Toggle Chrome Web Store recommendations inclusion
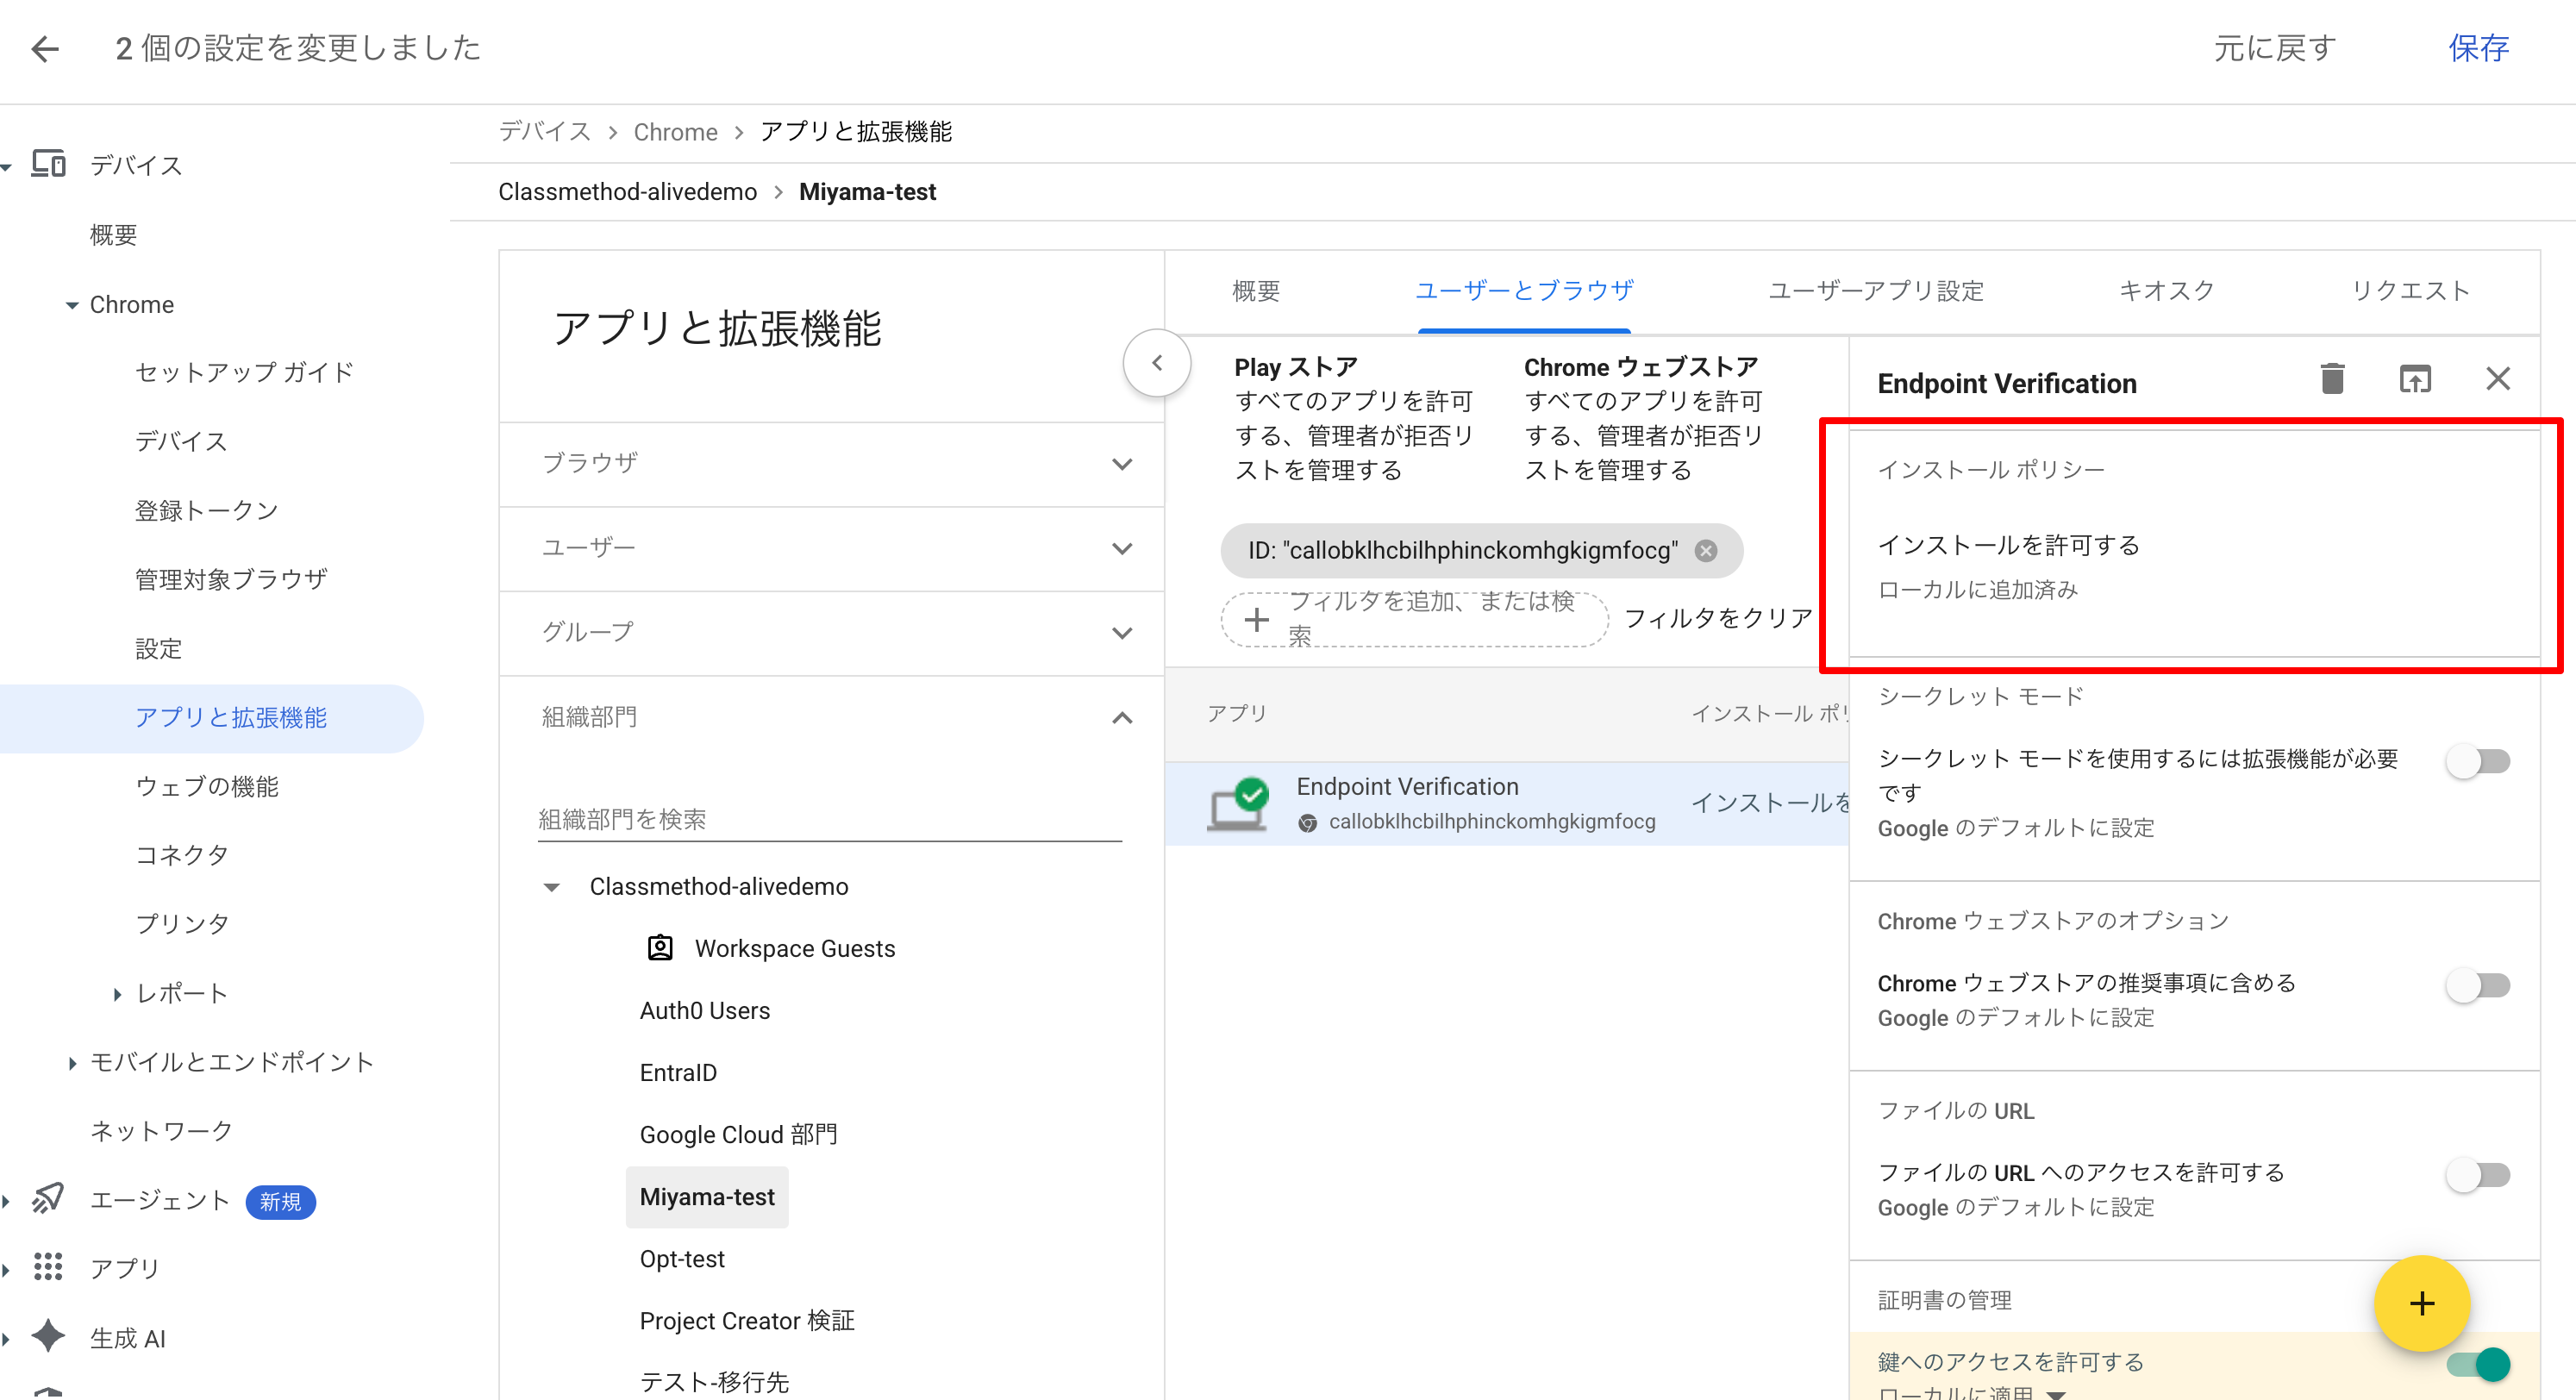Screen dimensions: 2576x1400 pyautogui.click(x=2479, y=985)
